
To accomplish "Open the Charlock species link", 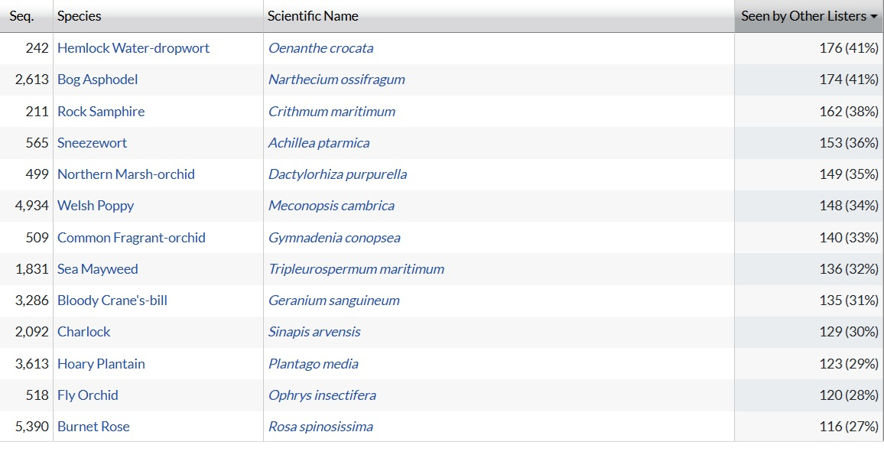I will [x=84, y=332].
